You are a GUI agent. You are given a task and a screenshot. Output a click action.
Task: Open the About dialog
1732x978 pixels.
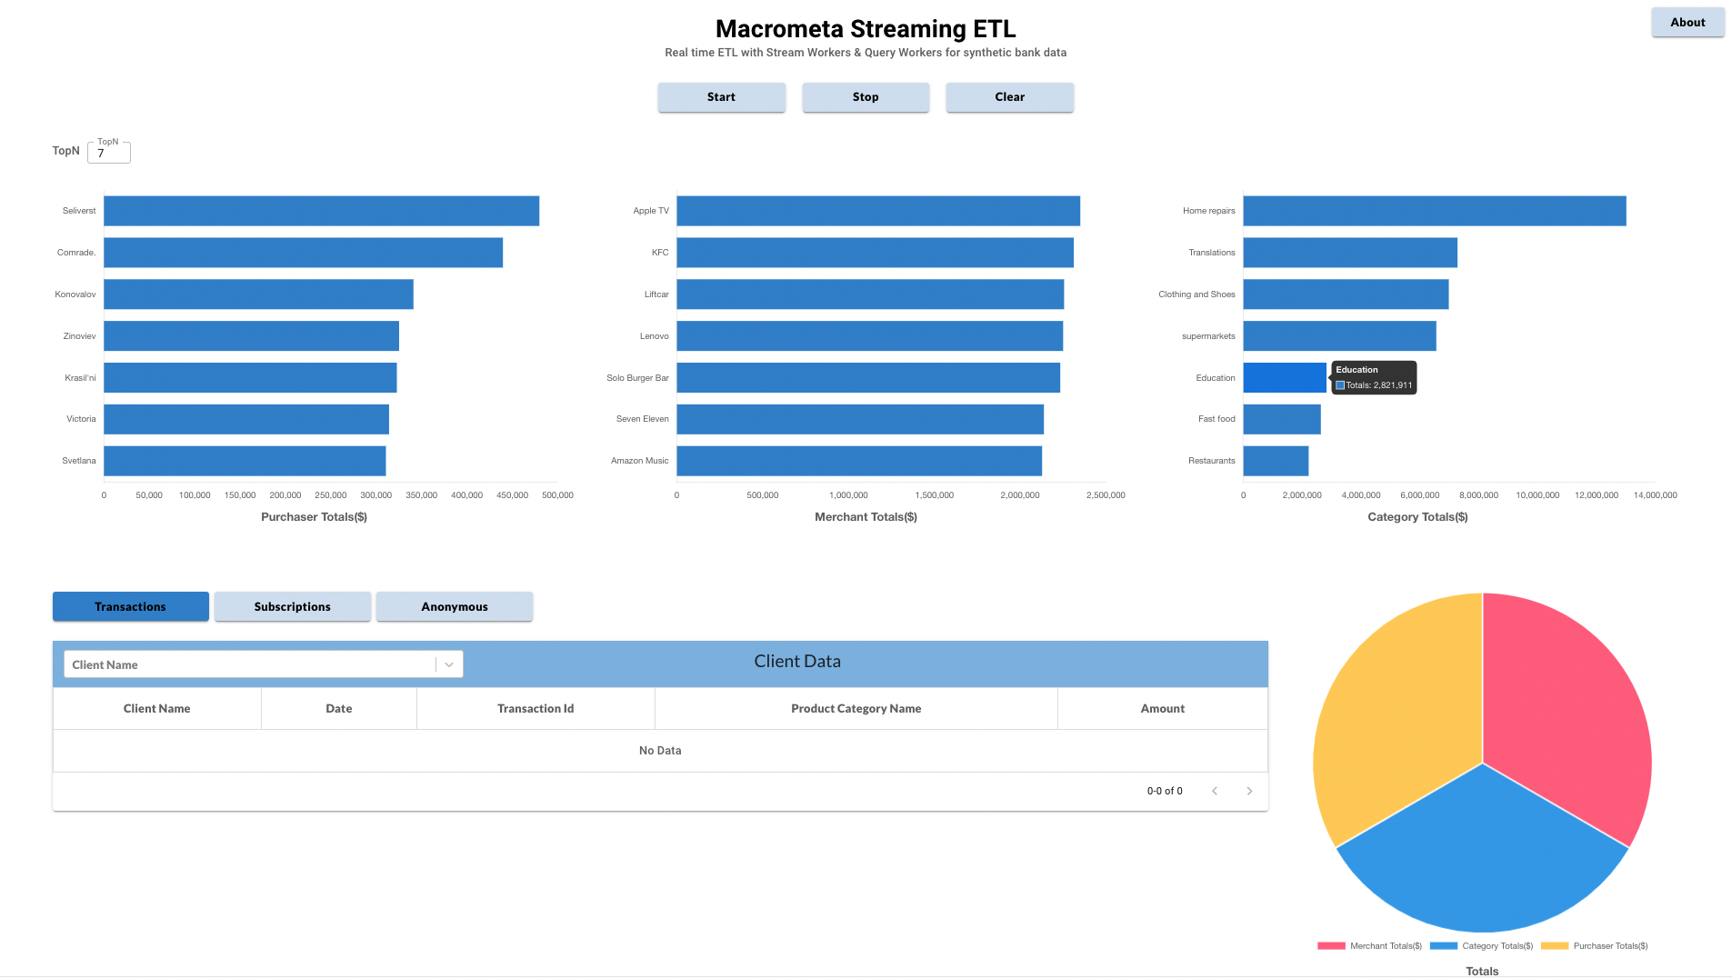point(1687,21)
